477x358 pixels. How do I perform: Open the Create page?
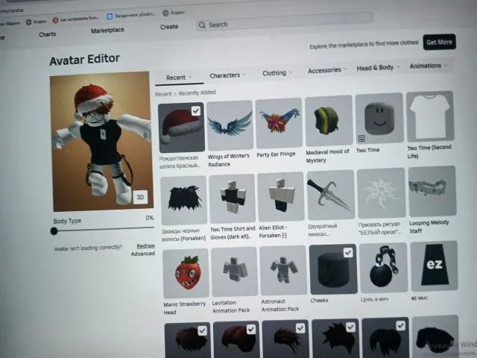coord(169,27)
